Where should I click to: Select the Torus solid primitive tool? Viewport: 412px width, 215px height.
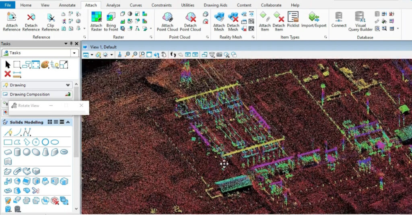[x=64, y=152]
